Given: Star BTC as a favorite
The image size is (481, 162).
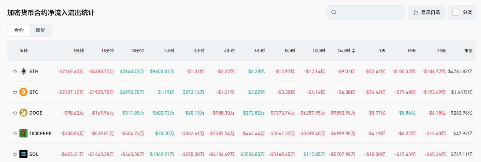Looking at the screenshot, I should (x=15, y=92).
